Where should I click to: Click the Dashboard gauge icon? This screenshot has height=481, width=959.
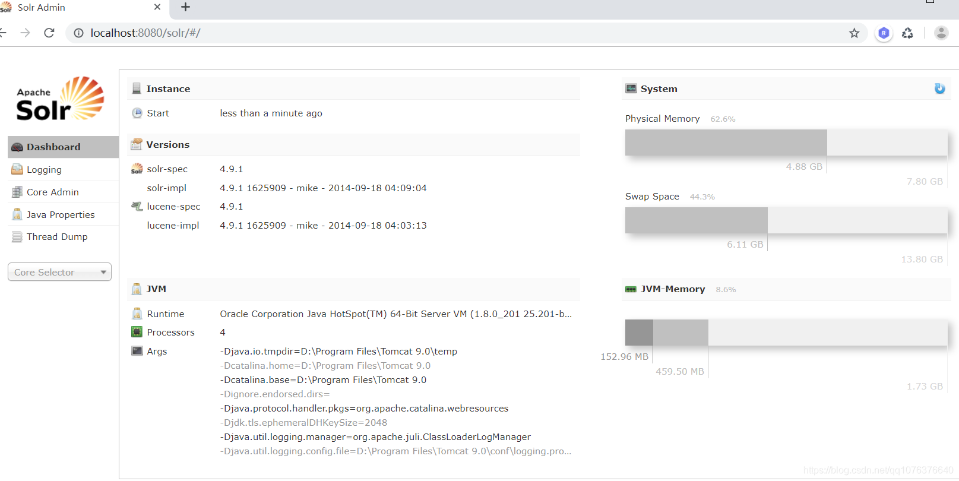(17, 147)
